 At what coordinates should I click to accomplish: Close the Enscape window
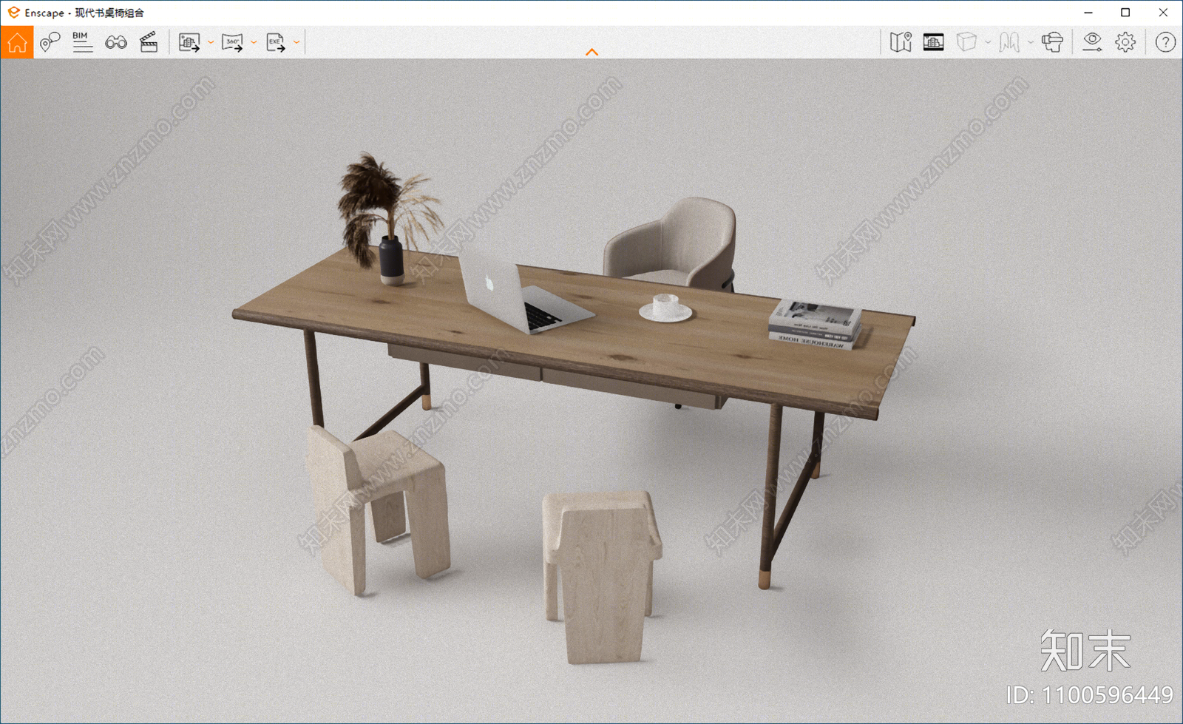pos(1163,13)
